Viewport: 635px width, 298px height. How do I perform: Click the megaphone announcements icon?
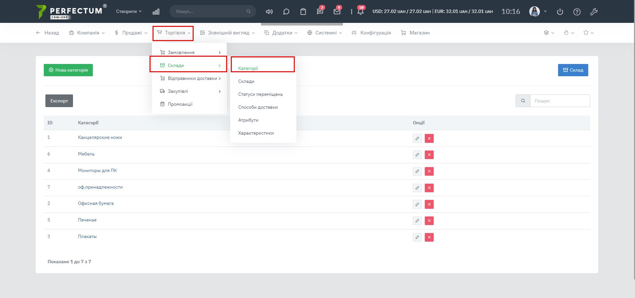(x=269, y=12)
